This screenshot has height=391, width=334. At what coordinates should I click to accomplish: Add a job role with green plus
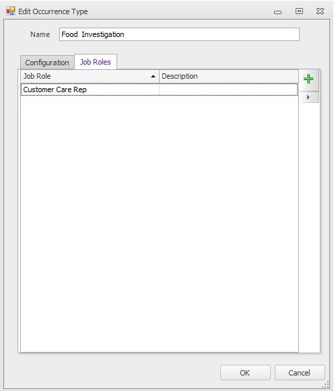[x=308, y=79]
